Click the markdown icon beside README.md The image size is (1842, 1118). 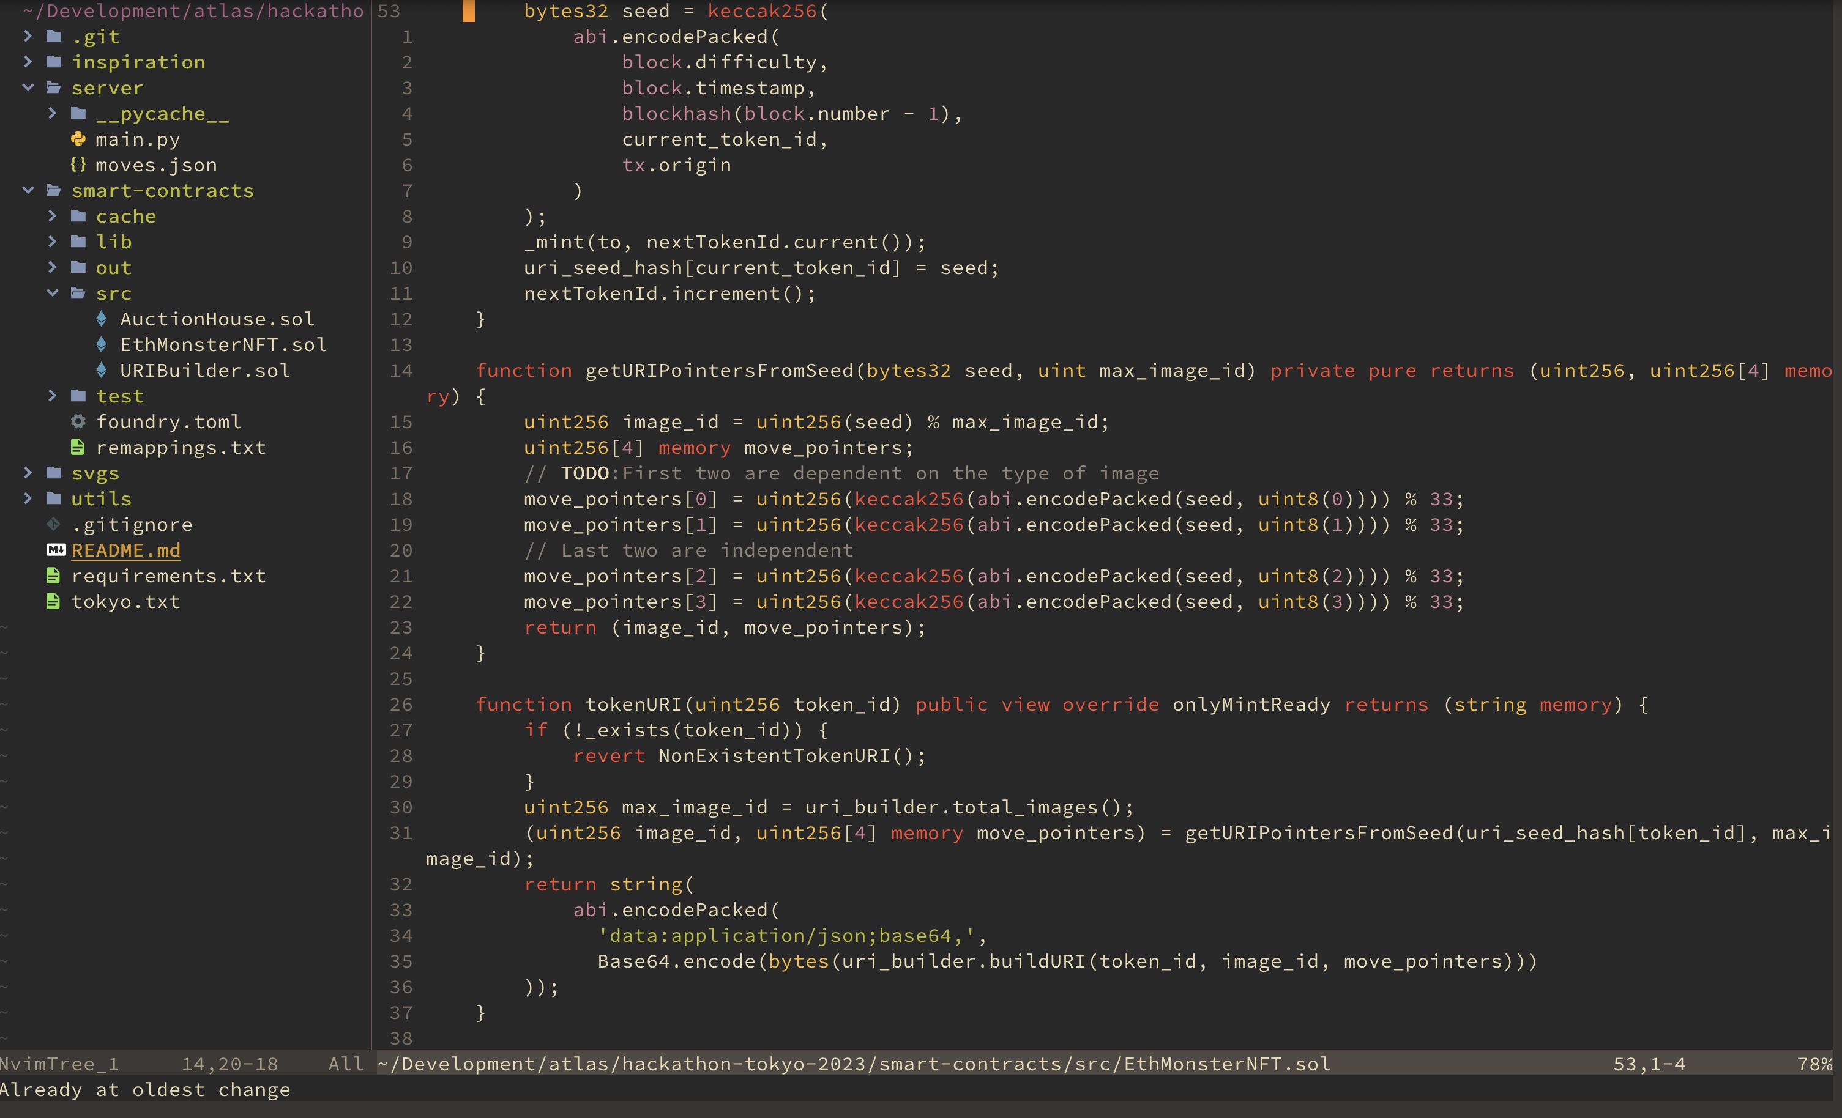pyautogui.click(x=55, y=549)
